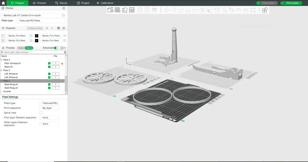Open filament 3 Bambu PLA Basic dropdown
This screenshot has width=308, height=162.
point(17,40)
